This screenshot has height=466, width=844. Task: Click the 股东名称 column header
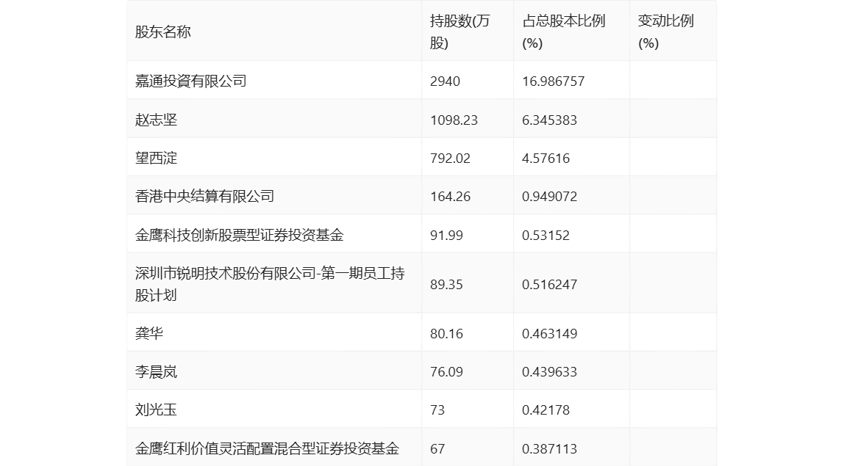pos(163,32)
